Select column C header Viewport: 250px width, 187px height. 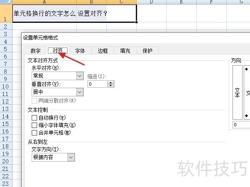point(121,2)
